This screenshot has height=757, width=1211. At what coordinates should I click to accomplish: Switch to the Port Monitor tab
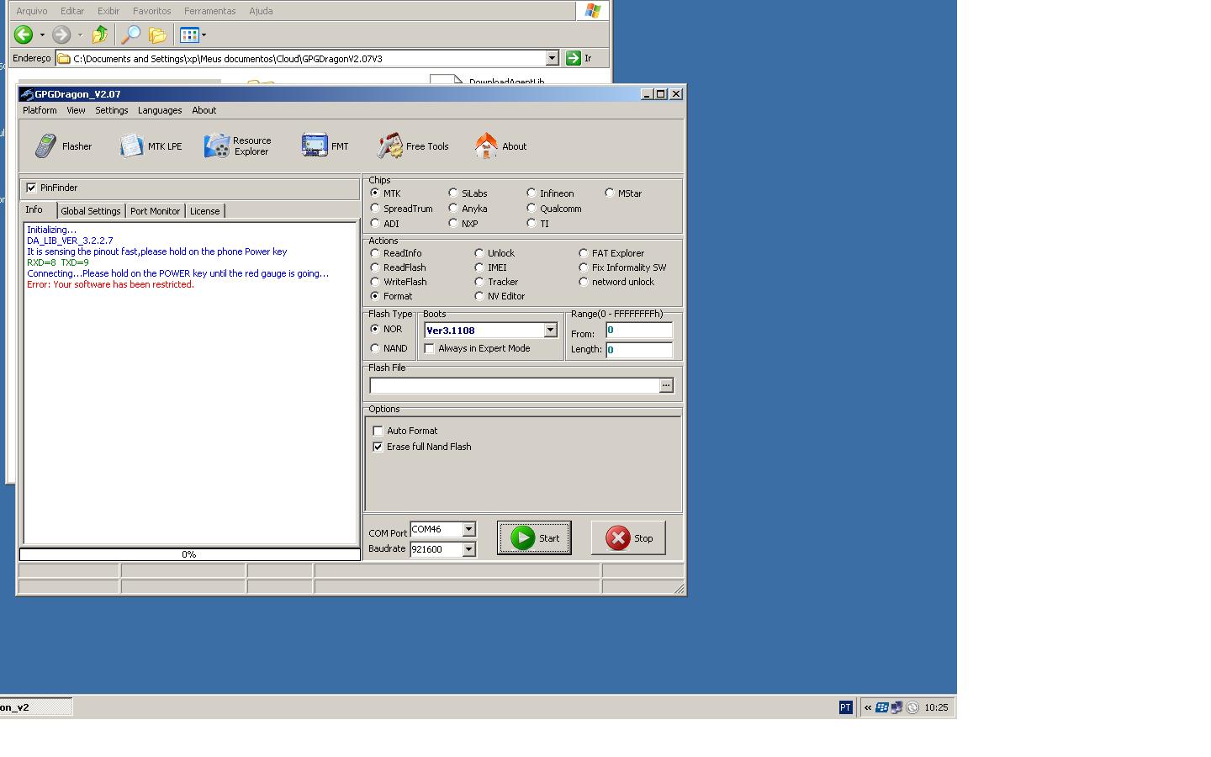[155, 211]
